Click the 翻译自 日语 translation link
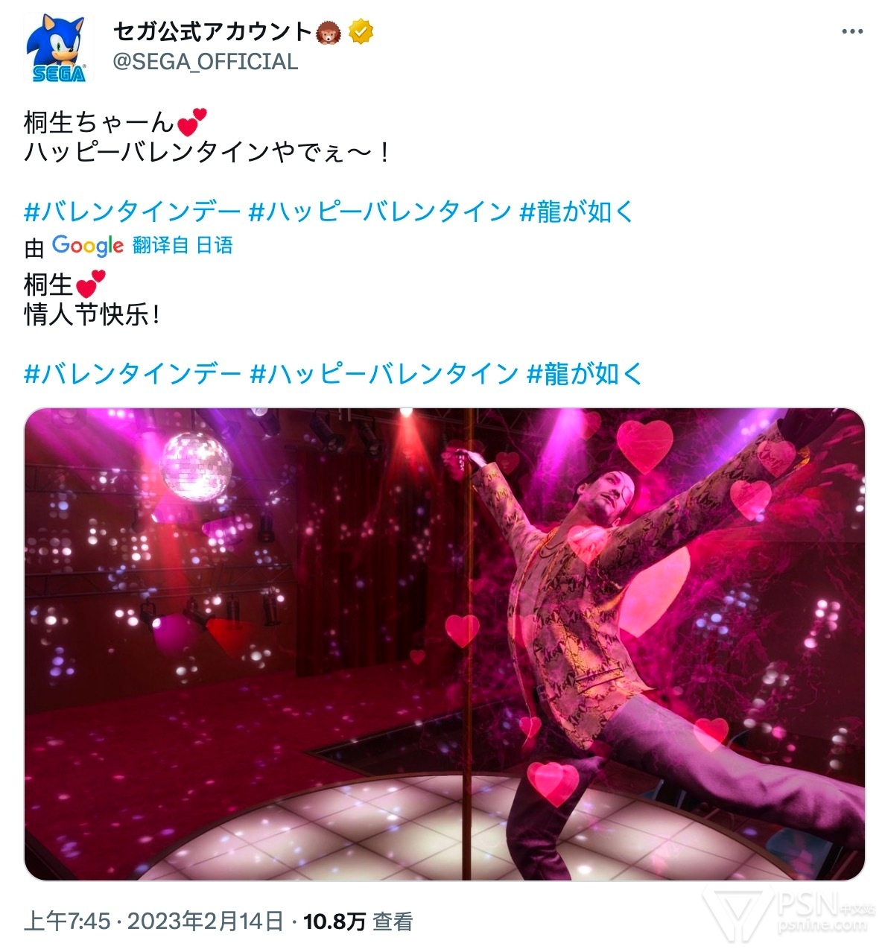This screenshot has height=952, width=885. coord(183,245)
